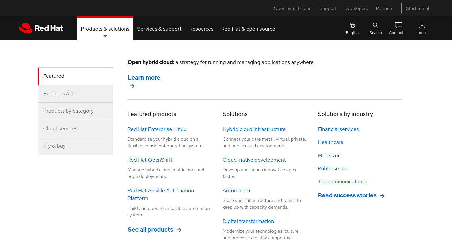
Task: Switch to Products by category tab
Action: [75, 111]
